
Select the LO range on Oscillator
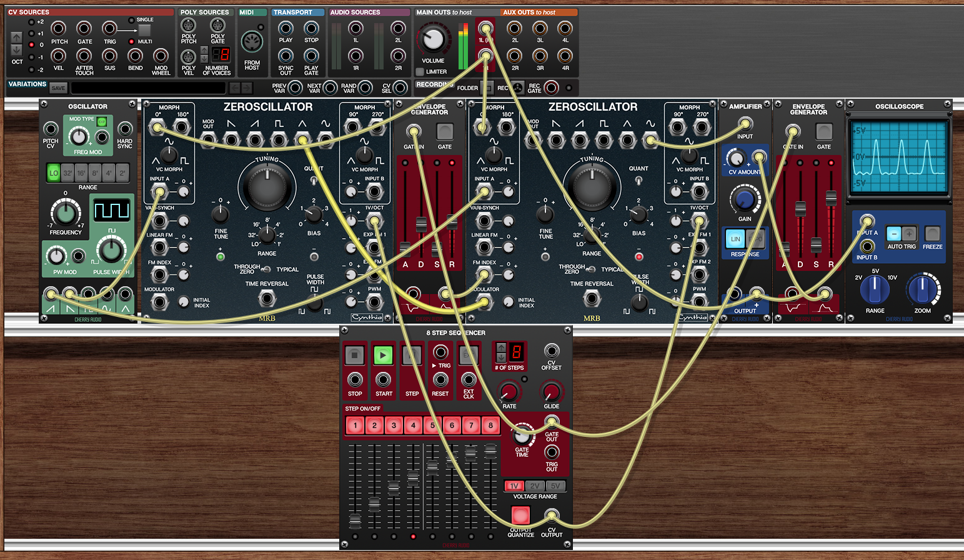[54, 173]
